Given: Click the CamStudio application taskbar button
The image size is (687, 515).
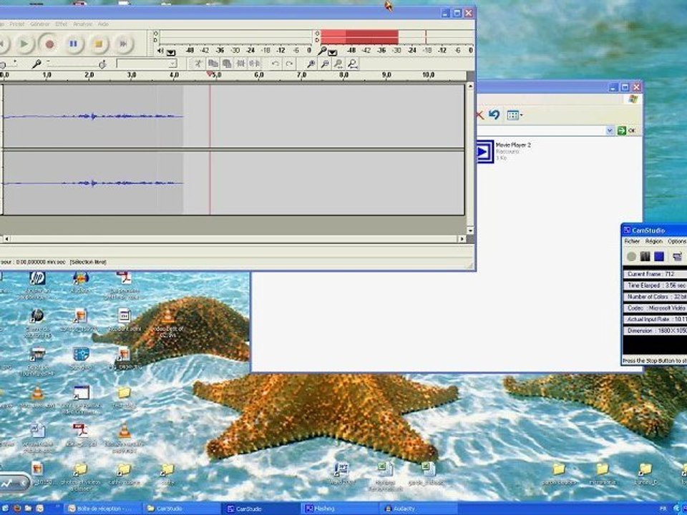Looking at the screenshot, I should tap(260, 509).
